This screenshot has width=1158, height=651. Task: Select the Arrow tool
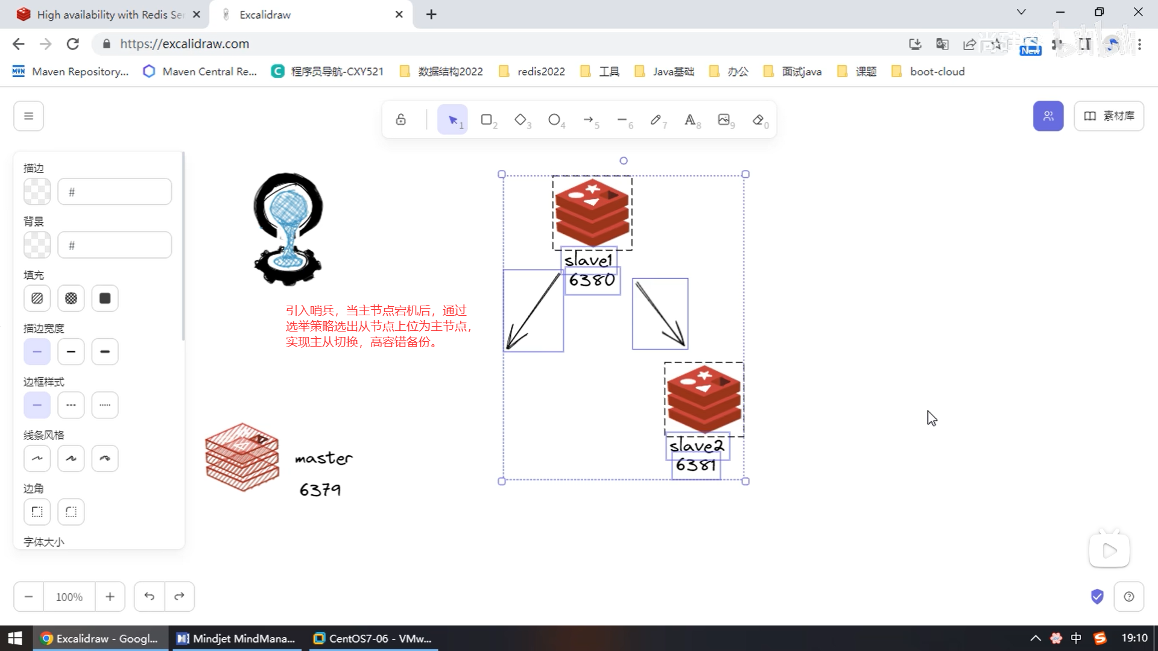pos(589,120)
